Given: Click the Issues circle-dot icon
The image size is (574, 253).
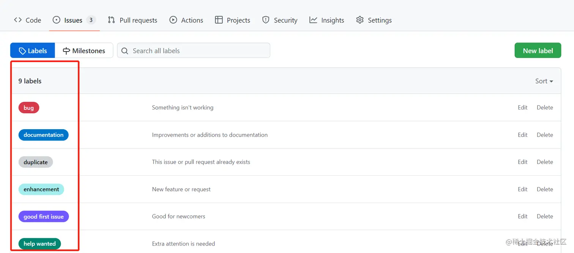Looking at the screenshot, I should 57,20.
